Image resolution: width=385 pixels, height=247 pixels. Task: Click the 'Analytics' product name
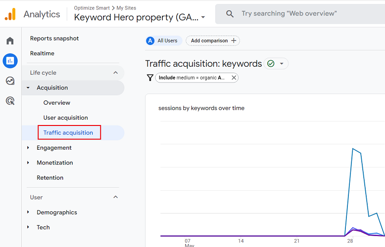[42, 14]
